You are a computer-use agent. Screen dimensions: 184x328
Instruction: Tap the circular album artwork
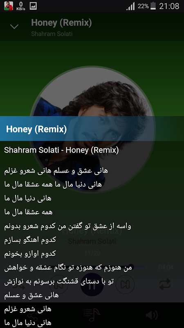(92, 129)
